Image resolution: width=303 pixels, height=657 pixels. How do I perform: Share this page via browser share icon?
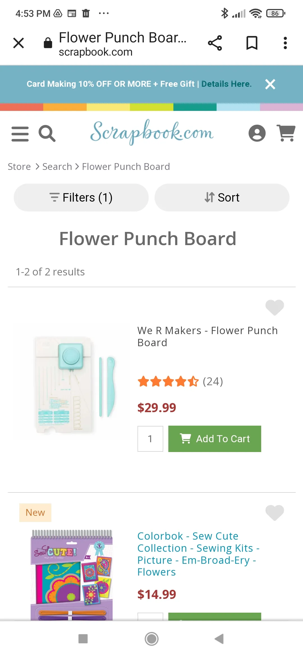click(x=215, y=43)
